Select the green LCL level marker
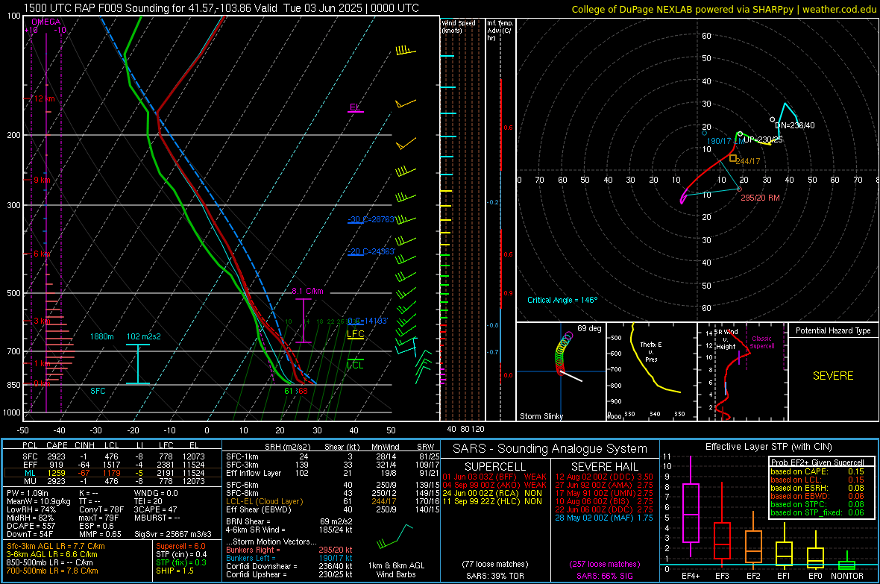This screenshot has width=880, height=584. pyautogui.click(x=355, y=364)
